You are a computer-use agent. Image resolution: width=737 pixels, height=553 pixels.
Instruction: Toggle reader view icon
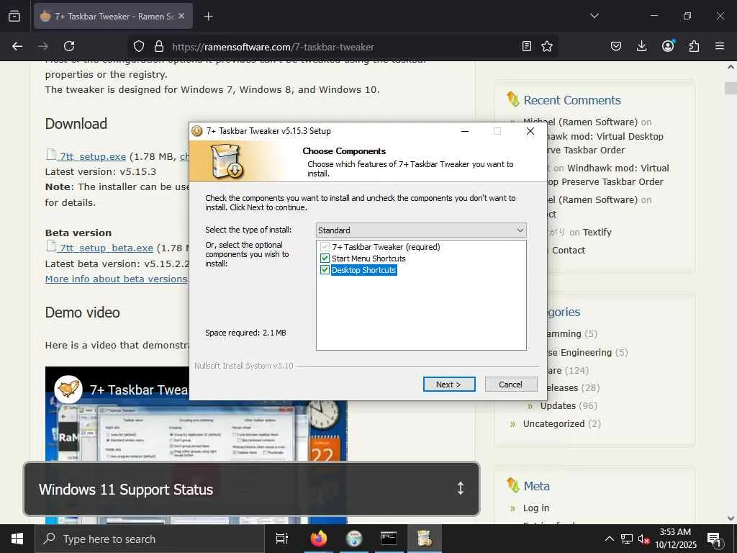pos(527,46)
